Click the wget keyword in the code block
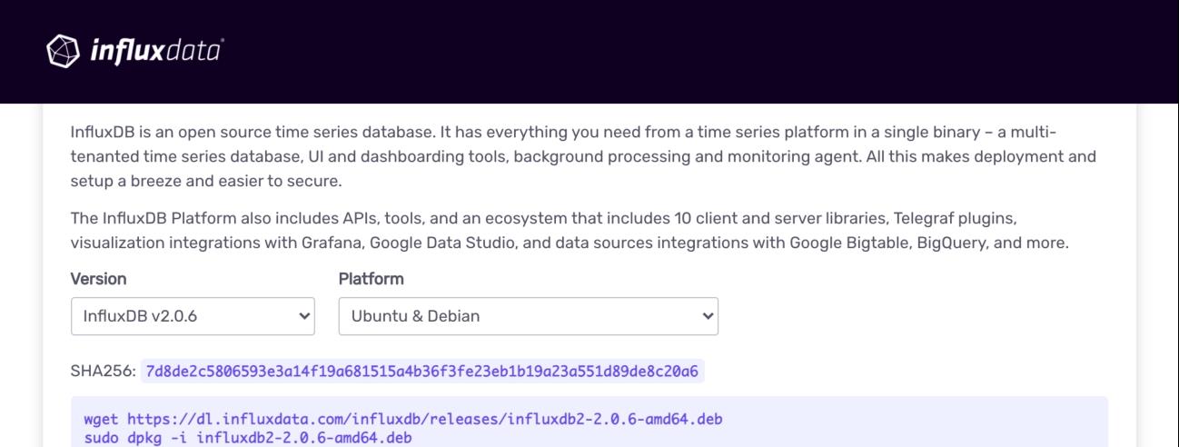The height and width of the screenshot is (447, 1179). [x=101, y=420]
